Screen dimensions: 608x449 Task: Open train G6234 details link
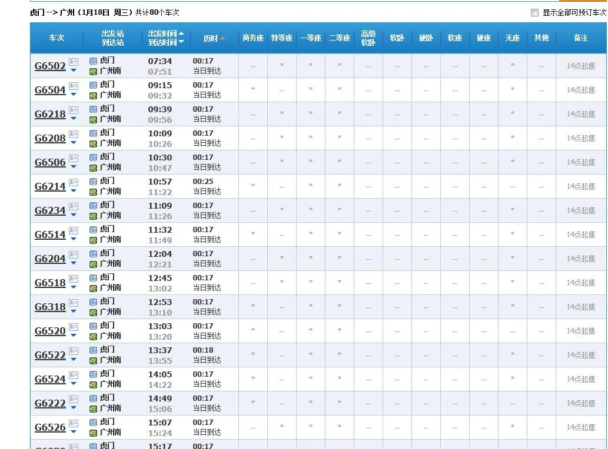click(50, 210)
